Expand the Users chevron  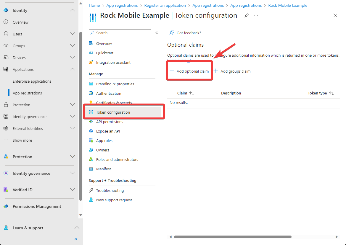(x=73, y=34)
